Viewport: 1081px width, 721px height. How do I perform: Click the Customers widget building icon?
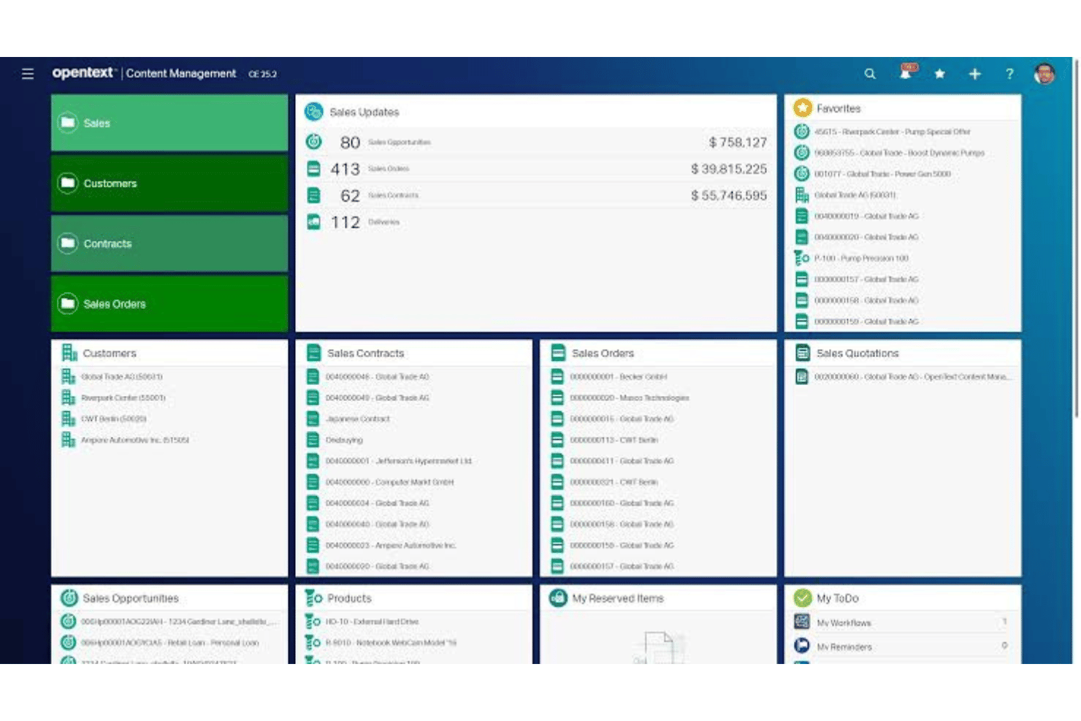(69, 353)
